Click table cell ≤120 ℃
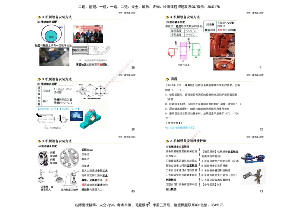 pyautogui.click(x=191, y=31)
